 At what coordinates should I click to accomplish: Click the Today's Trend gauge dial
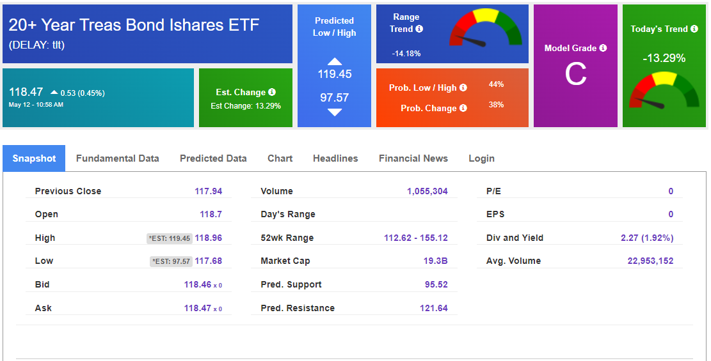point(665,90)
